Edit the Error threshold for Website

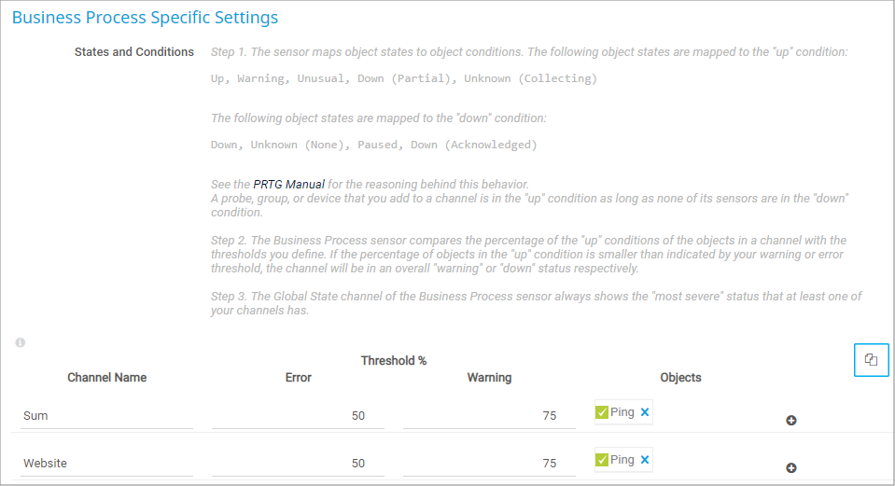pos(298,464)
